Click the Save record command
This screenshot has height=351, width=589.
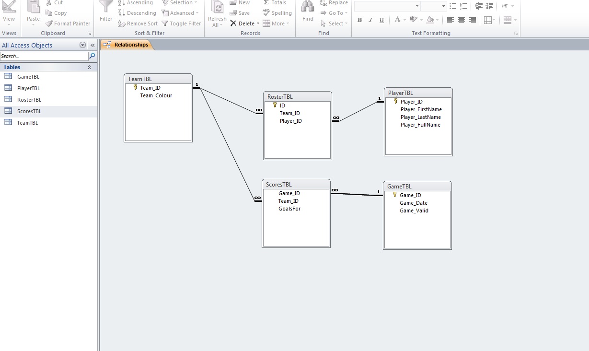coord(240,13)
